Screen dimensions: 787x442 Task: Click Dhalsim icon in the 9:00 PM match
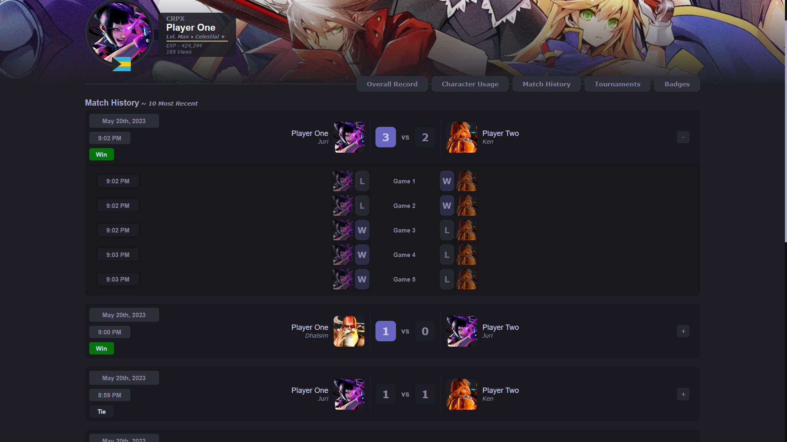tap(349, 331)
